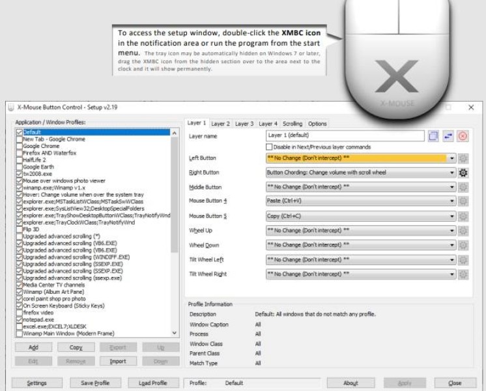The width and height of the screenshot is (486, 391).
Task: Click the gear icon beside Wheel Down
Action: (x=463, y=245)
